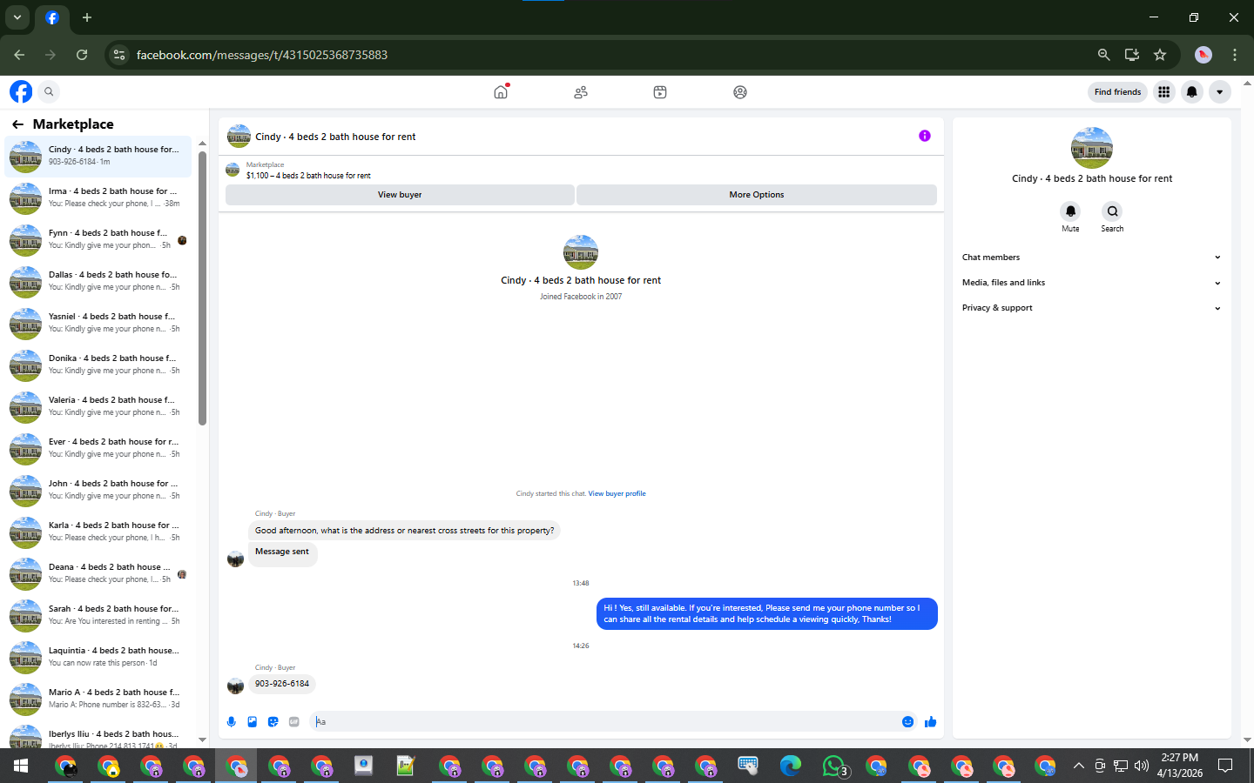Click the Find friends button
This screenshot has height=783, width=1254.
click(x=1117, y=91)
